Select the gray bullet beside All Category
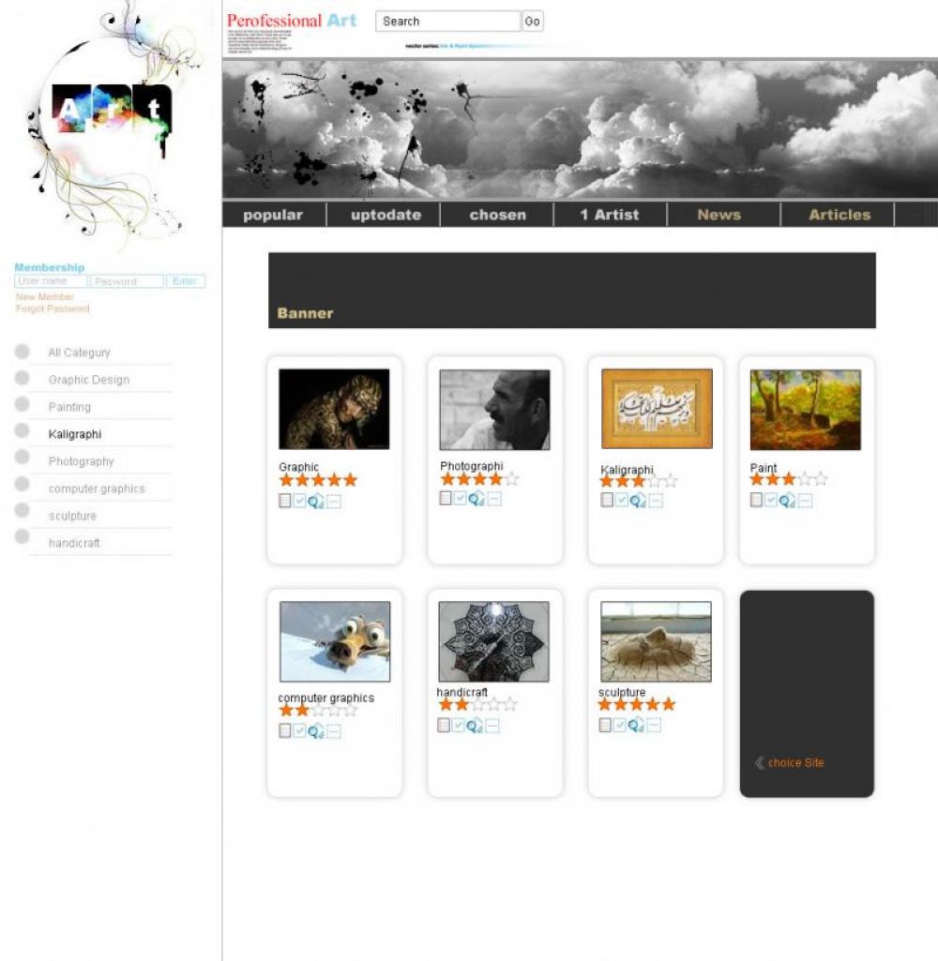The width and height of the screenshot is (938, 961). 23,352
